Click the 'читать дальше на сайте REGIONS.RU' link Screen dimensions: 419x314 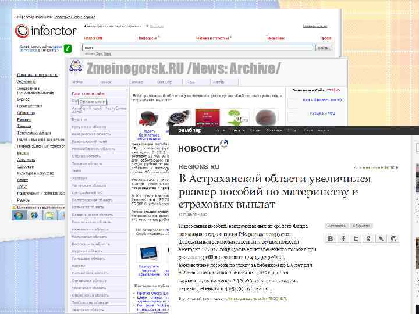pyautogui.click(x=257, y=299)
